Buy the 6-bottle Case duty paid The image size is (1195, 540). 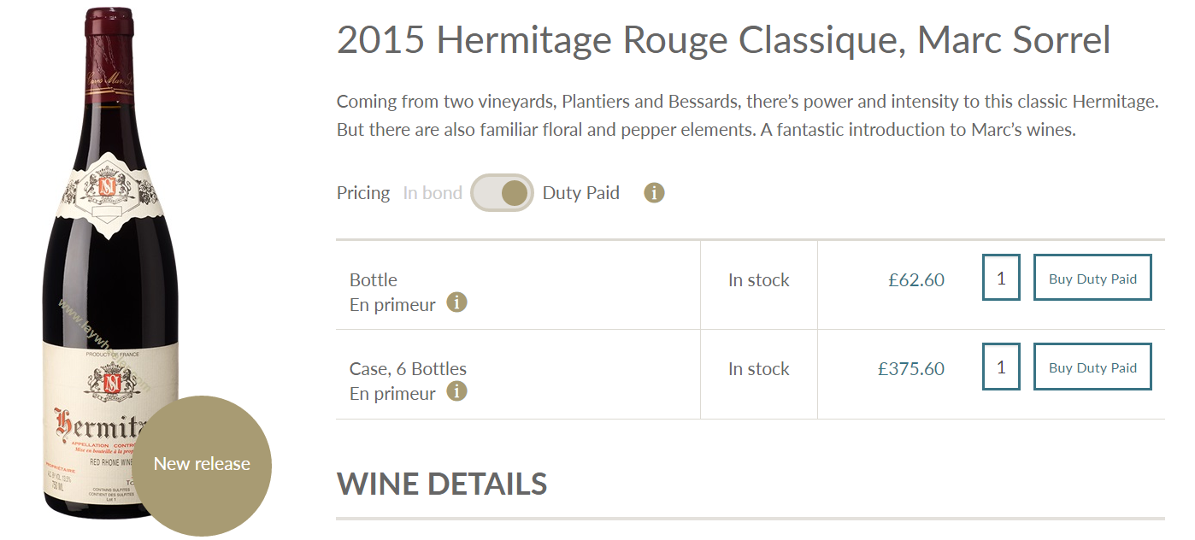[1092, 367]
